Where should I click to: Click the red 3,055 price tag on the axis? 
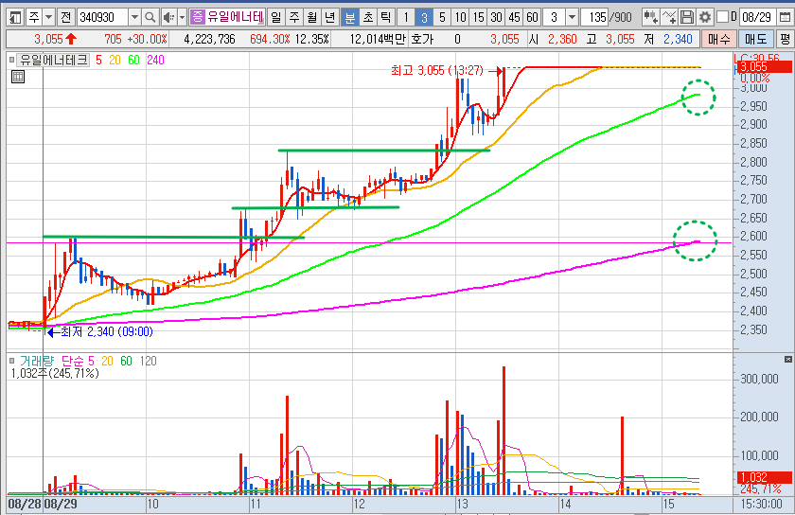tap(763, 67)
